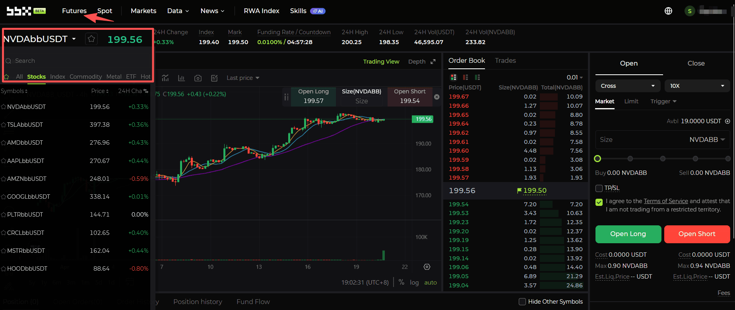Open the chart indicators tool
Screen dimensions: 735x310
point(165,78)
